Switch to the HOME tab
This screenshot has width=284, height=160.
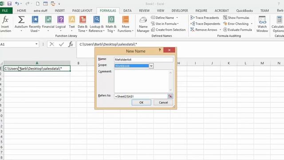coord(22,11)
